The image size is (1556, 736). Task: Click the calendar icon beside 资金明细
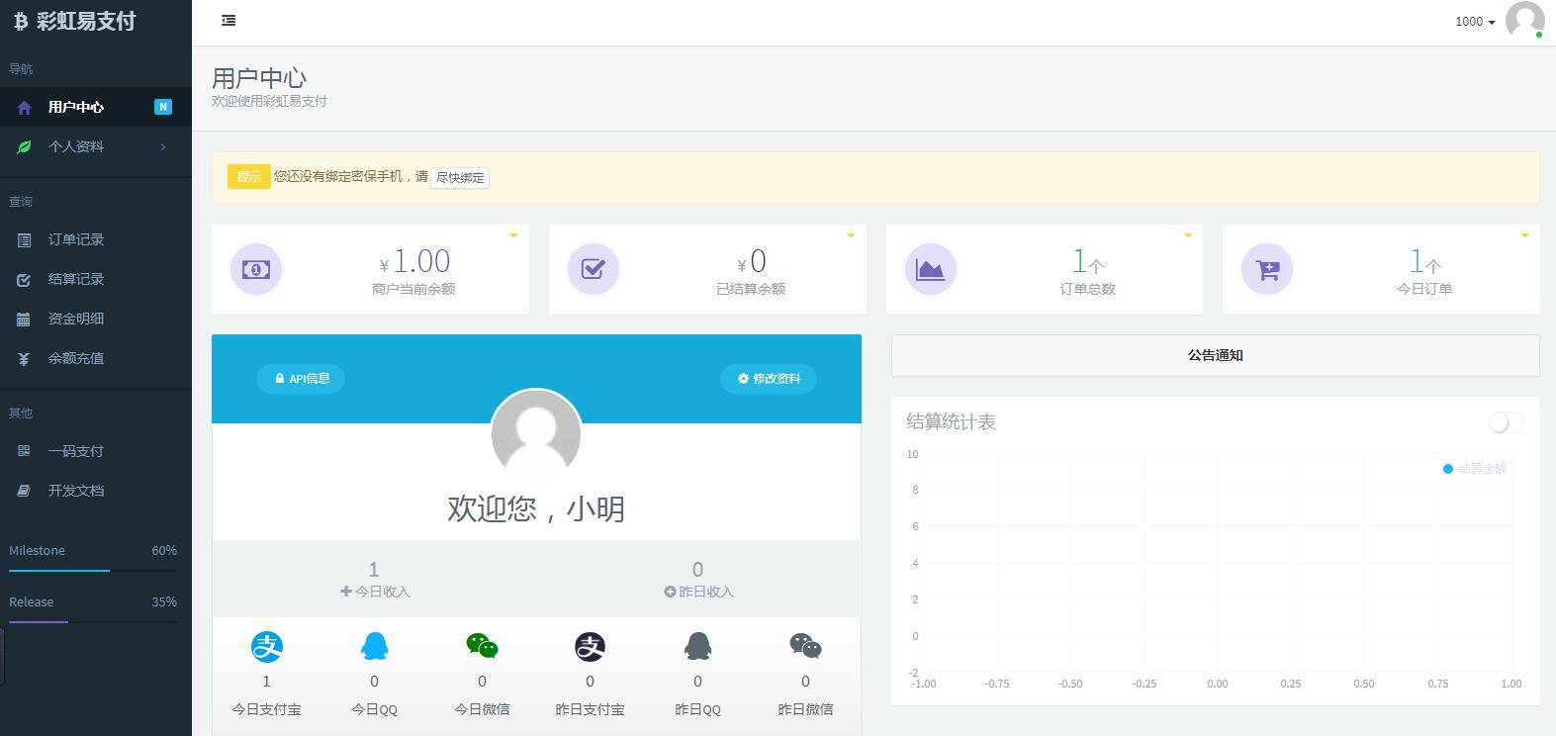tap(24, 319)
